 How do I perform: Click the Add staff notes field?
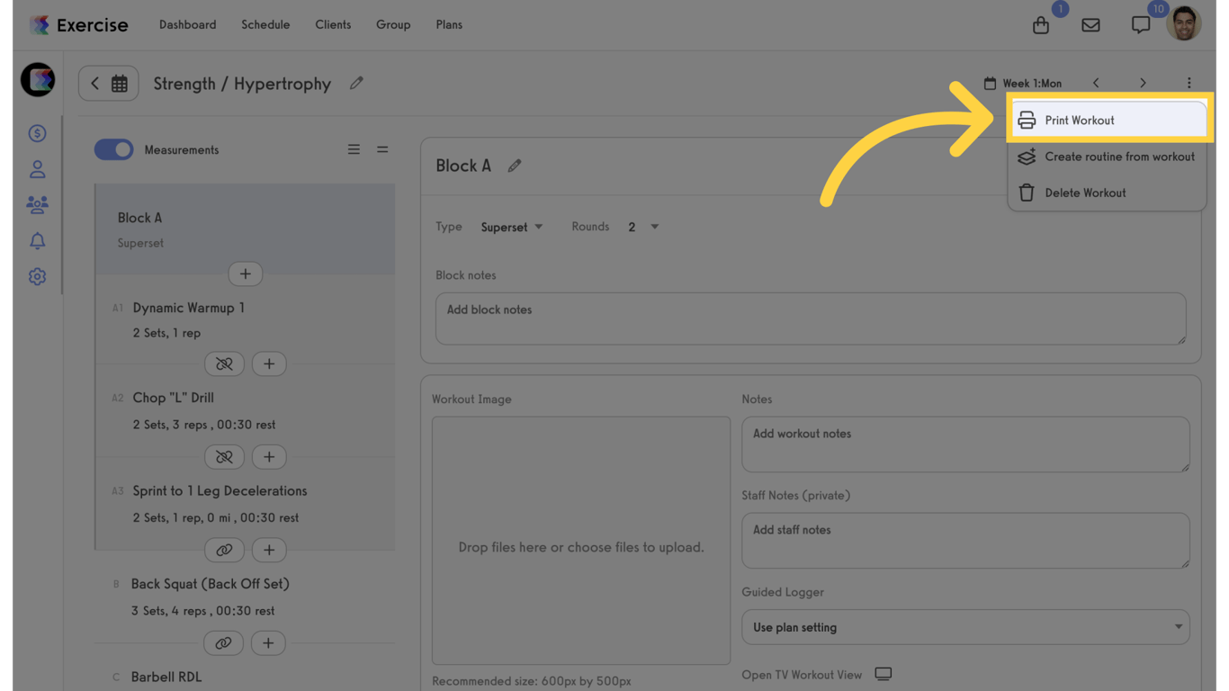[965, 540]
